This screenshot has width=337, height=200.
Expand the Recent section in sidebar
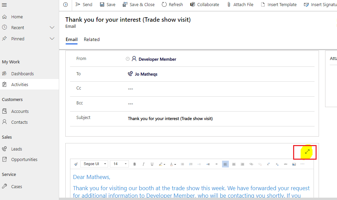coord(52,27)
